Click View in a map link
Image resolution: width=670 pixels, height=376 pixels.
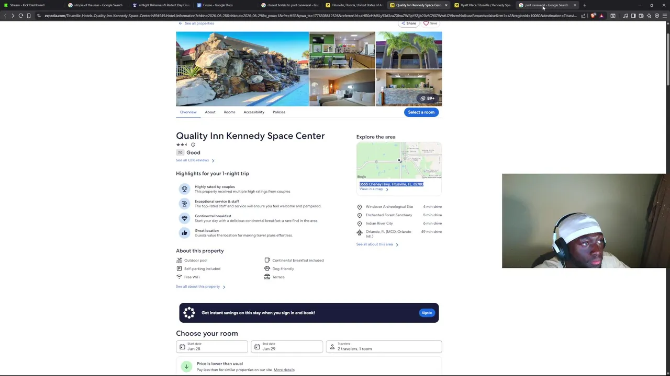pyautogui.click(x=374, y=189)
